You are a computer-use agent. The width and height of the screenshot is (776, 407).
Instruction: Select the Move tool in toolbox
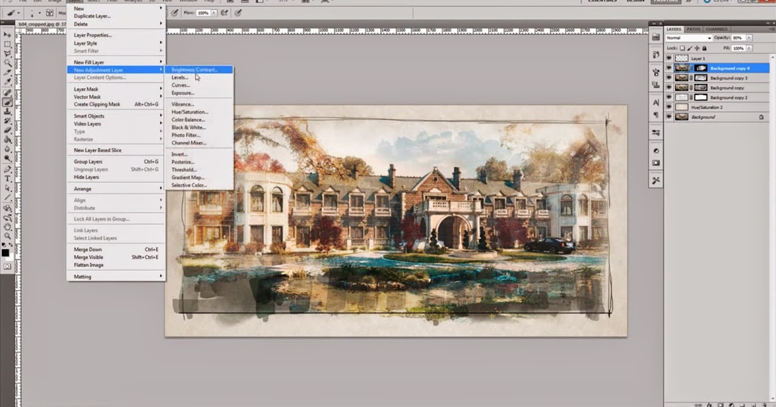[x=8, y=34]
